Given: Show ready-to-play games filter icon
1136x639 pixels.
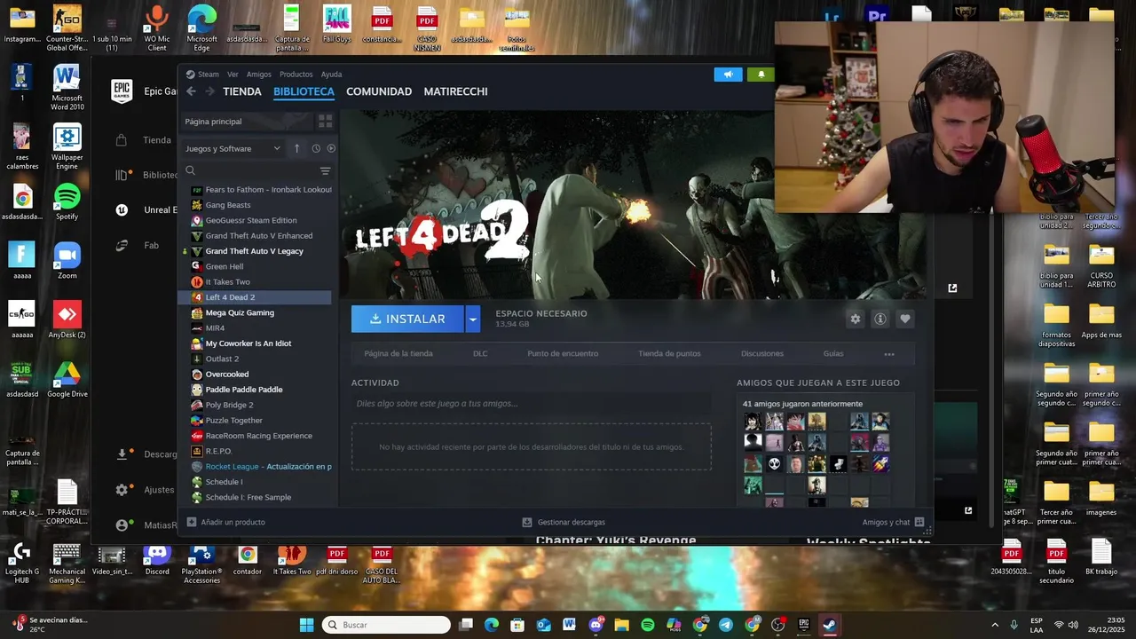Looking at the screenshot, I should [x=331, y=148].
